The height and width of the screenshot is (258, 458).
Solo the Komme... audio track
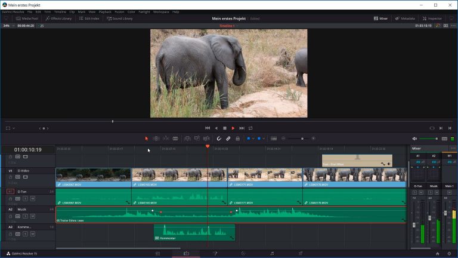(x=26, y=234)
